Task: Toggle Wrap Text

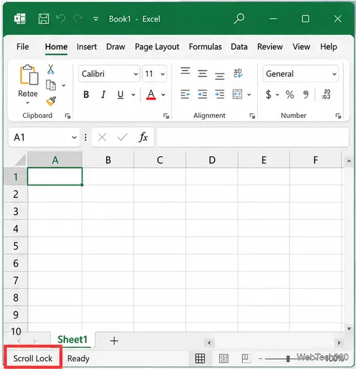Action: [x=238, y=73]
